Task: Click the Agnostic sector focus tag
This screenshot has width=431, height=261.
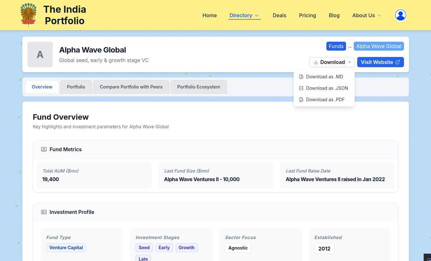Action: coord(238,248)
